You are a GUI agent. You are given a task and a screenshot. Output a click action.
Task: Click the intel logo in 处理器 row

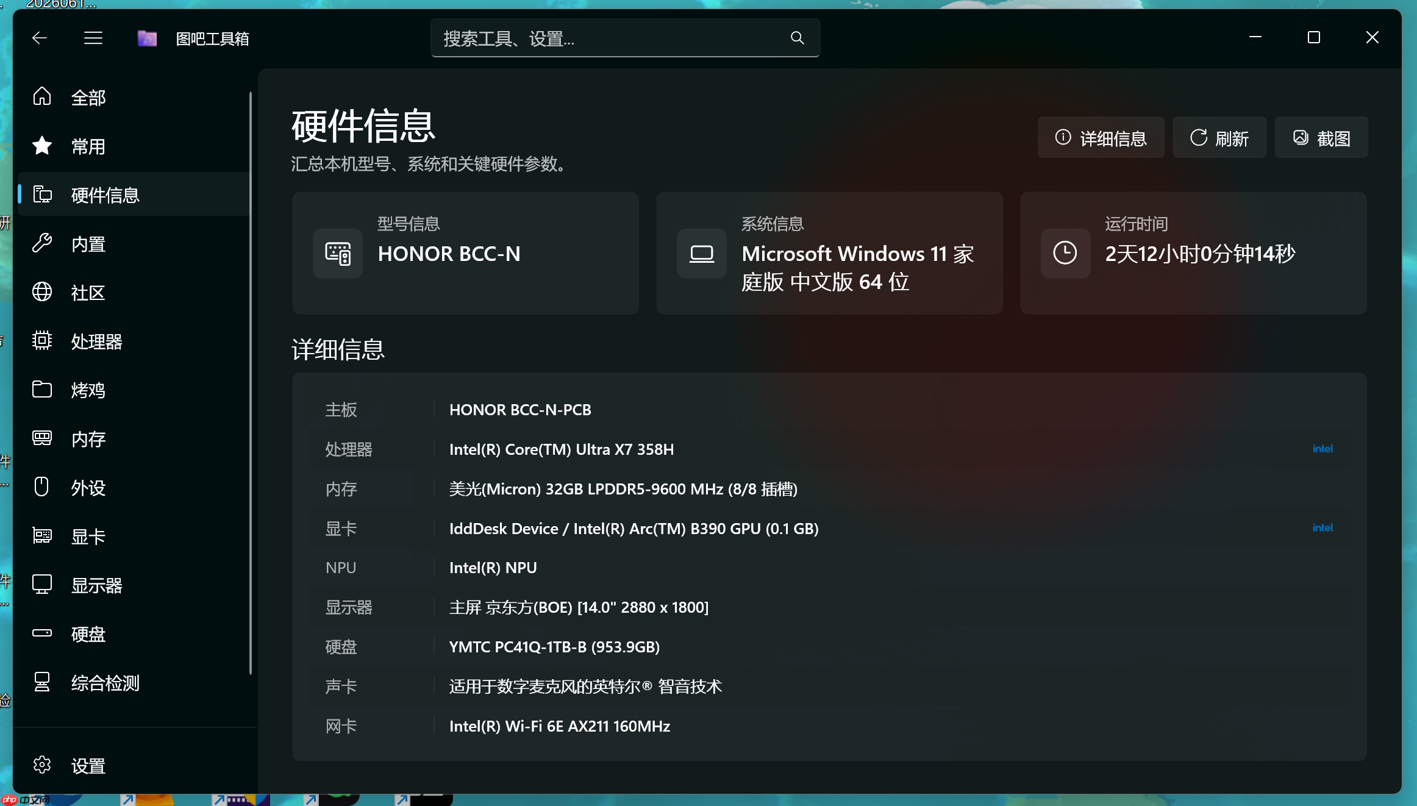1322,449
